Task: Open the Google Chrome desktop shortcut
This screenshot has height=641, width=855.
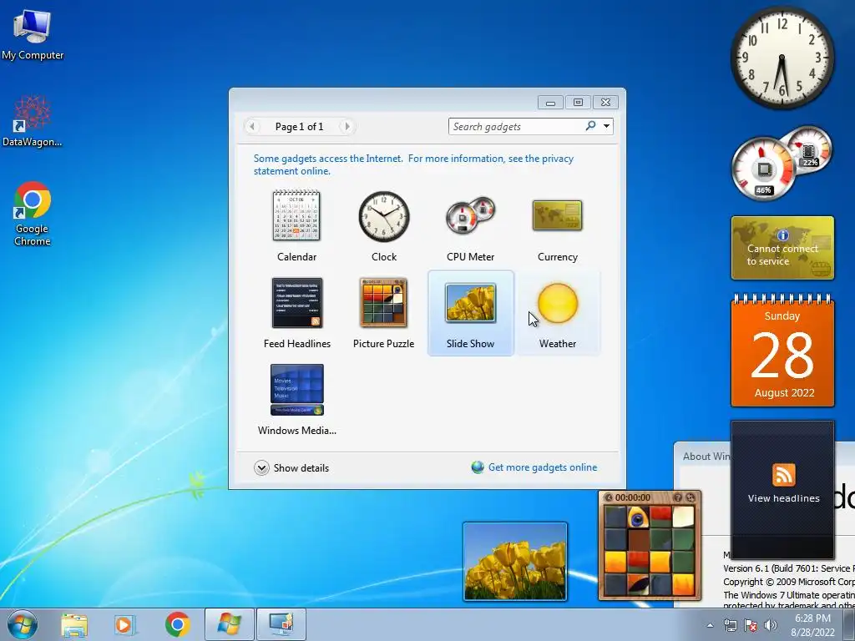Action: pos(33,214)
